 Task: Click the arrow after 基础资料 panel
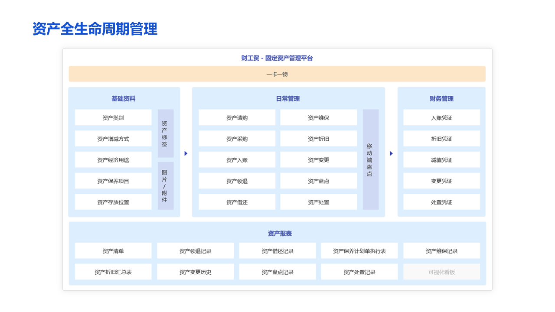186,153
